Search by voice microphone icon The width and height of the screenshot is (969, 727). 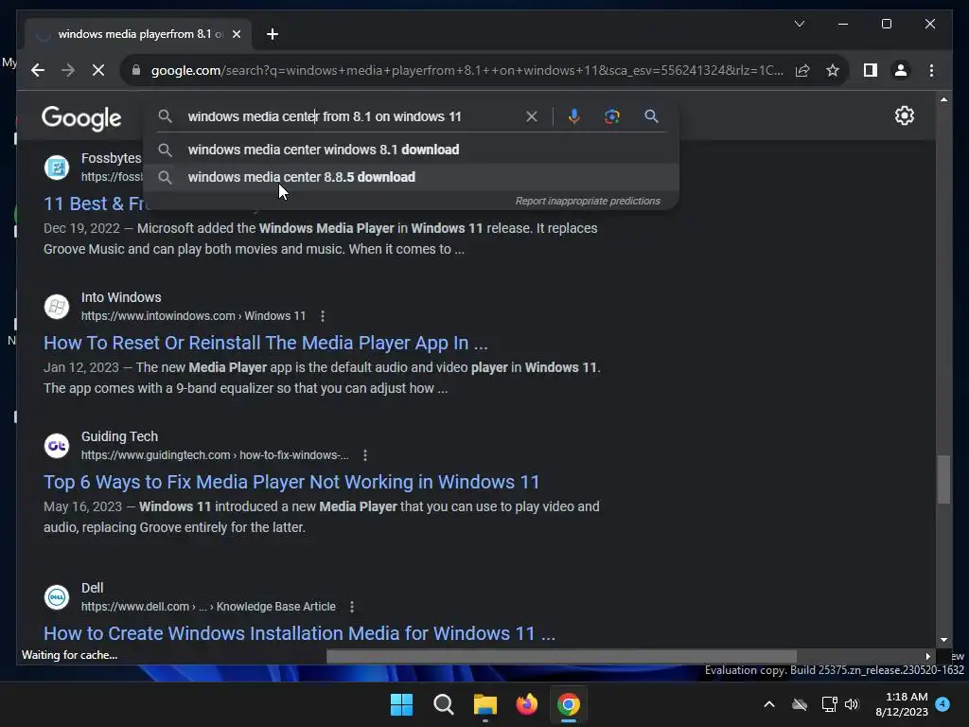(x=574, y=116)
